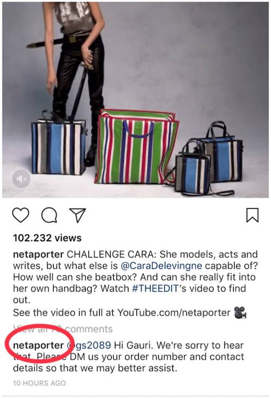Open netaporter username in comment reply
Screen dimensions: 271x398
click(38, 345)
